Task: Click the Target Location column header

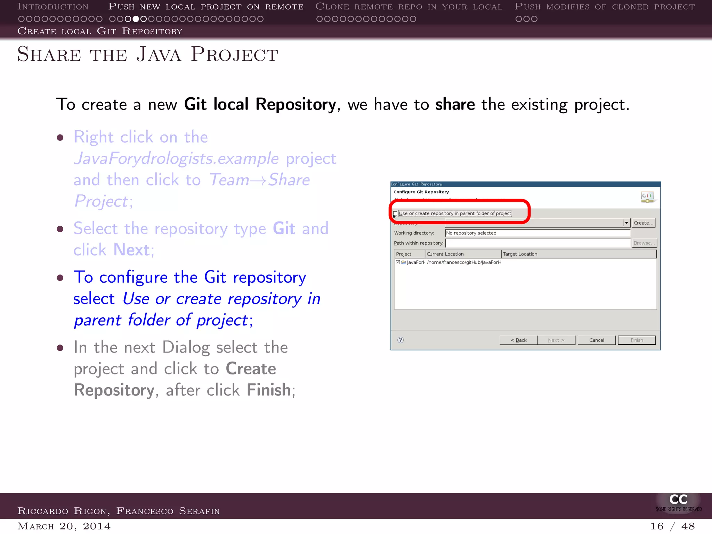Action: pos(579,254)
